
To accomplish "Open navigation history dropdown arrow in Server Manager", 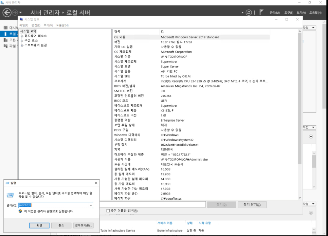I will click(20, 13).
